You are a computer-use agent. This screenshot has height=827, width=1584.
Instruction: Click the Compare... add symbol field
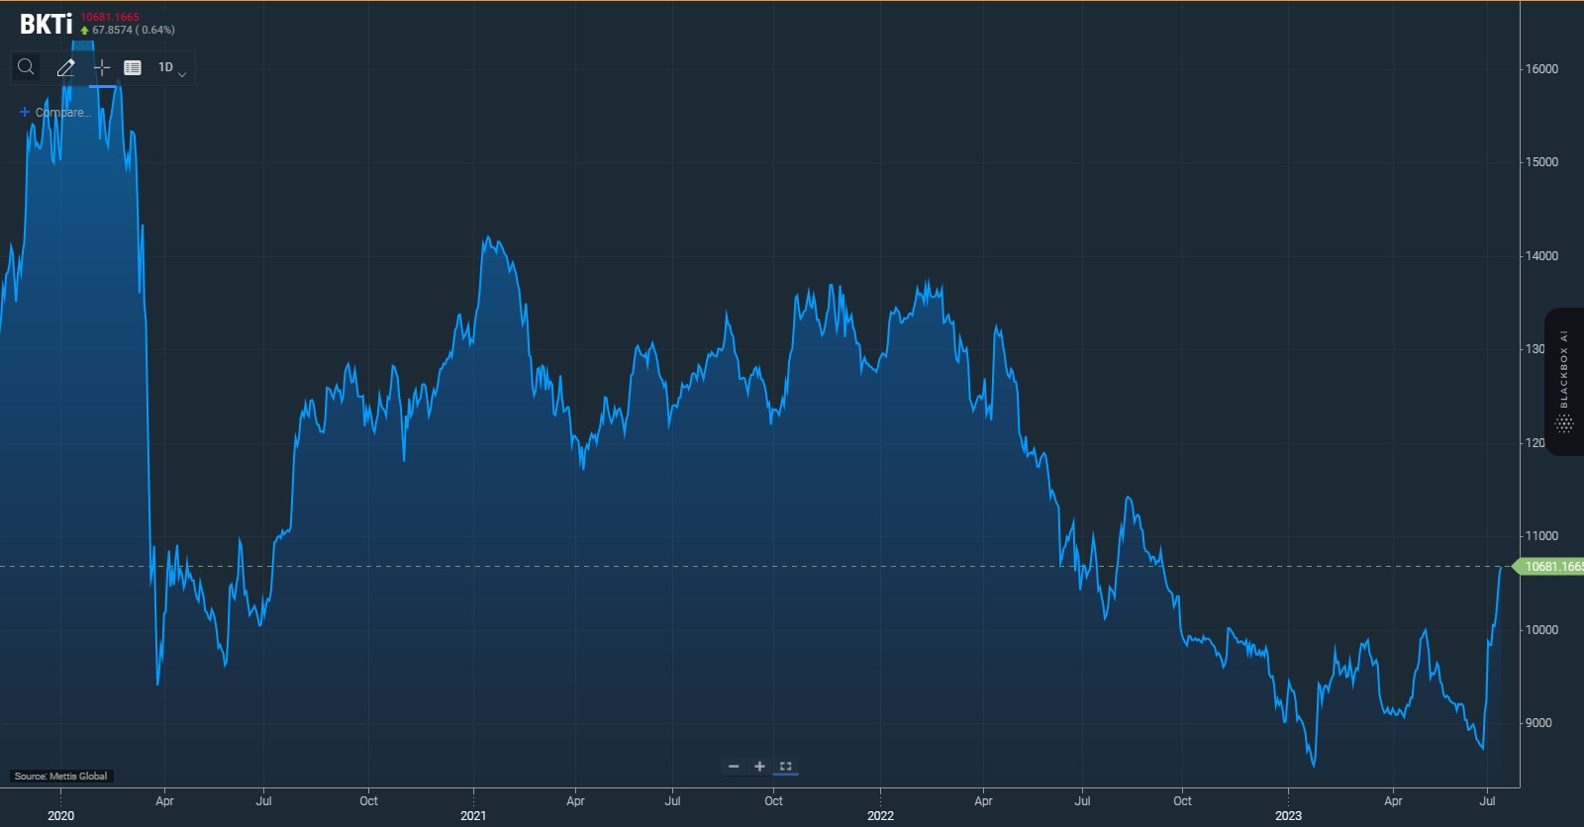coord(55,112)
